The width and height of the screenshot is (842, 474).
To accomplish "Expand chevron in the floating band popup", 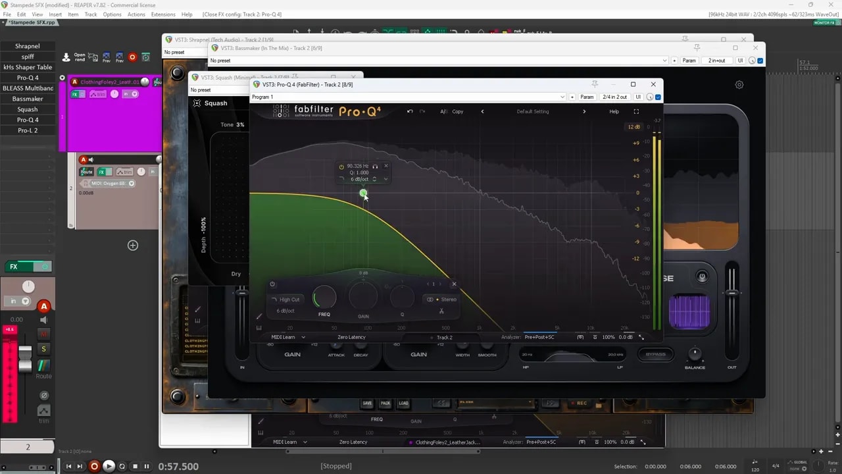I will [x=385, y=179].
